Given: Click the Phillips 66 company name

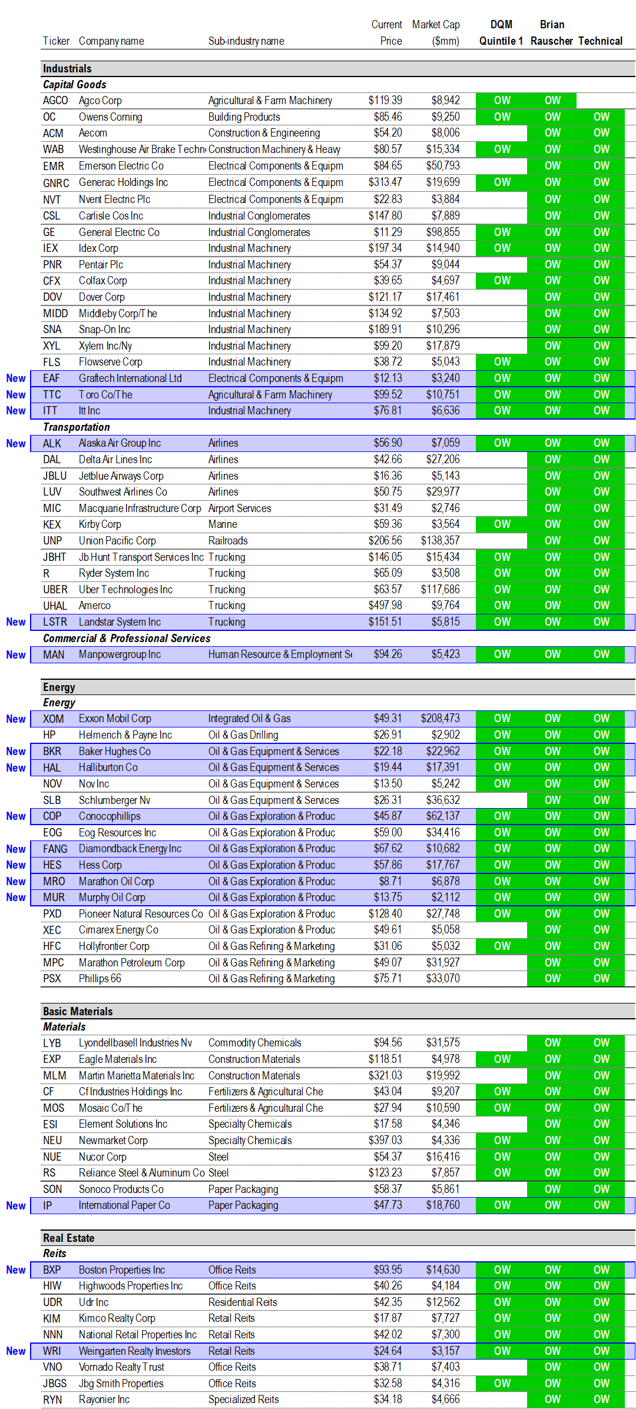Looking at the screenshot, I should [100, 979].
